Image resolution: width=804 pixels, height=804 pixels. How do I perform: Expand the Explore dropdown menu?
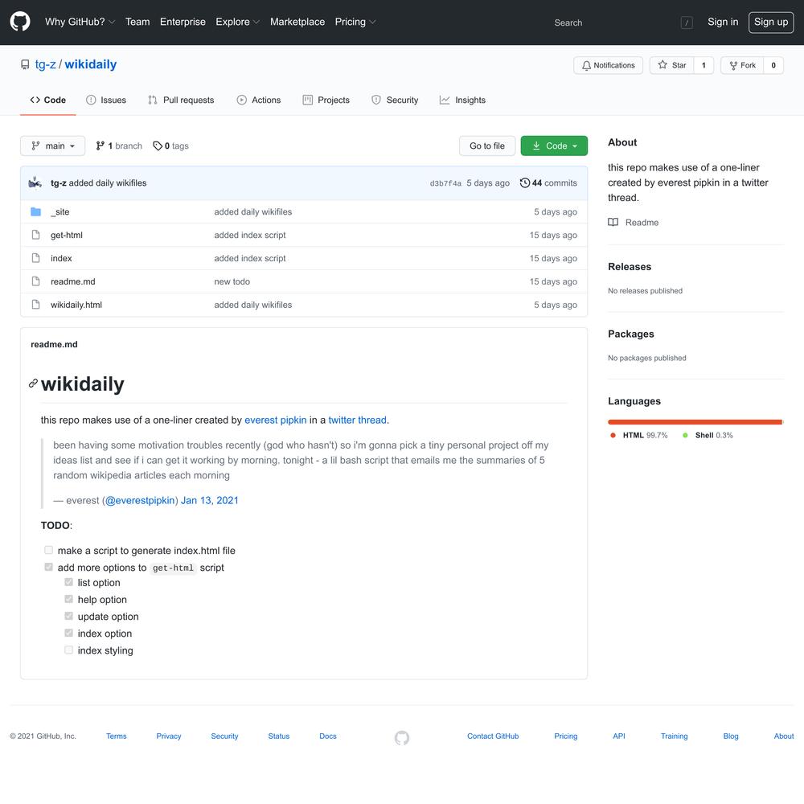pos(238,22)
